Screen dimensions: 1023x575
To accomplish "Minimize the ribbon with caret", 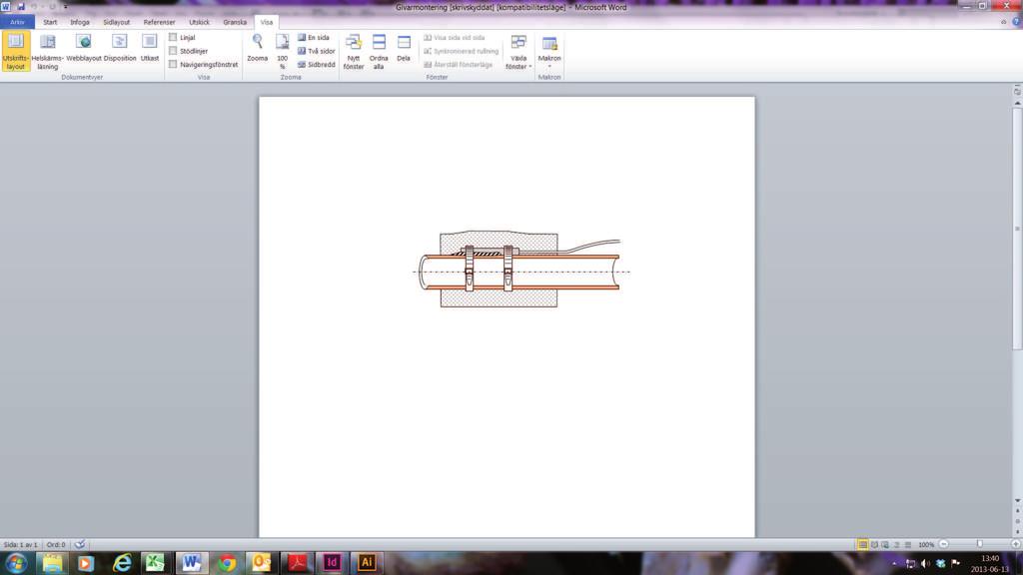I will click(1003, 22).
